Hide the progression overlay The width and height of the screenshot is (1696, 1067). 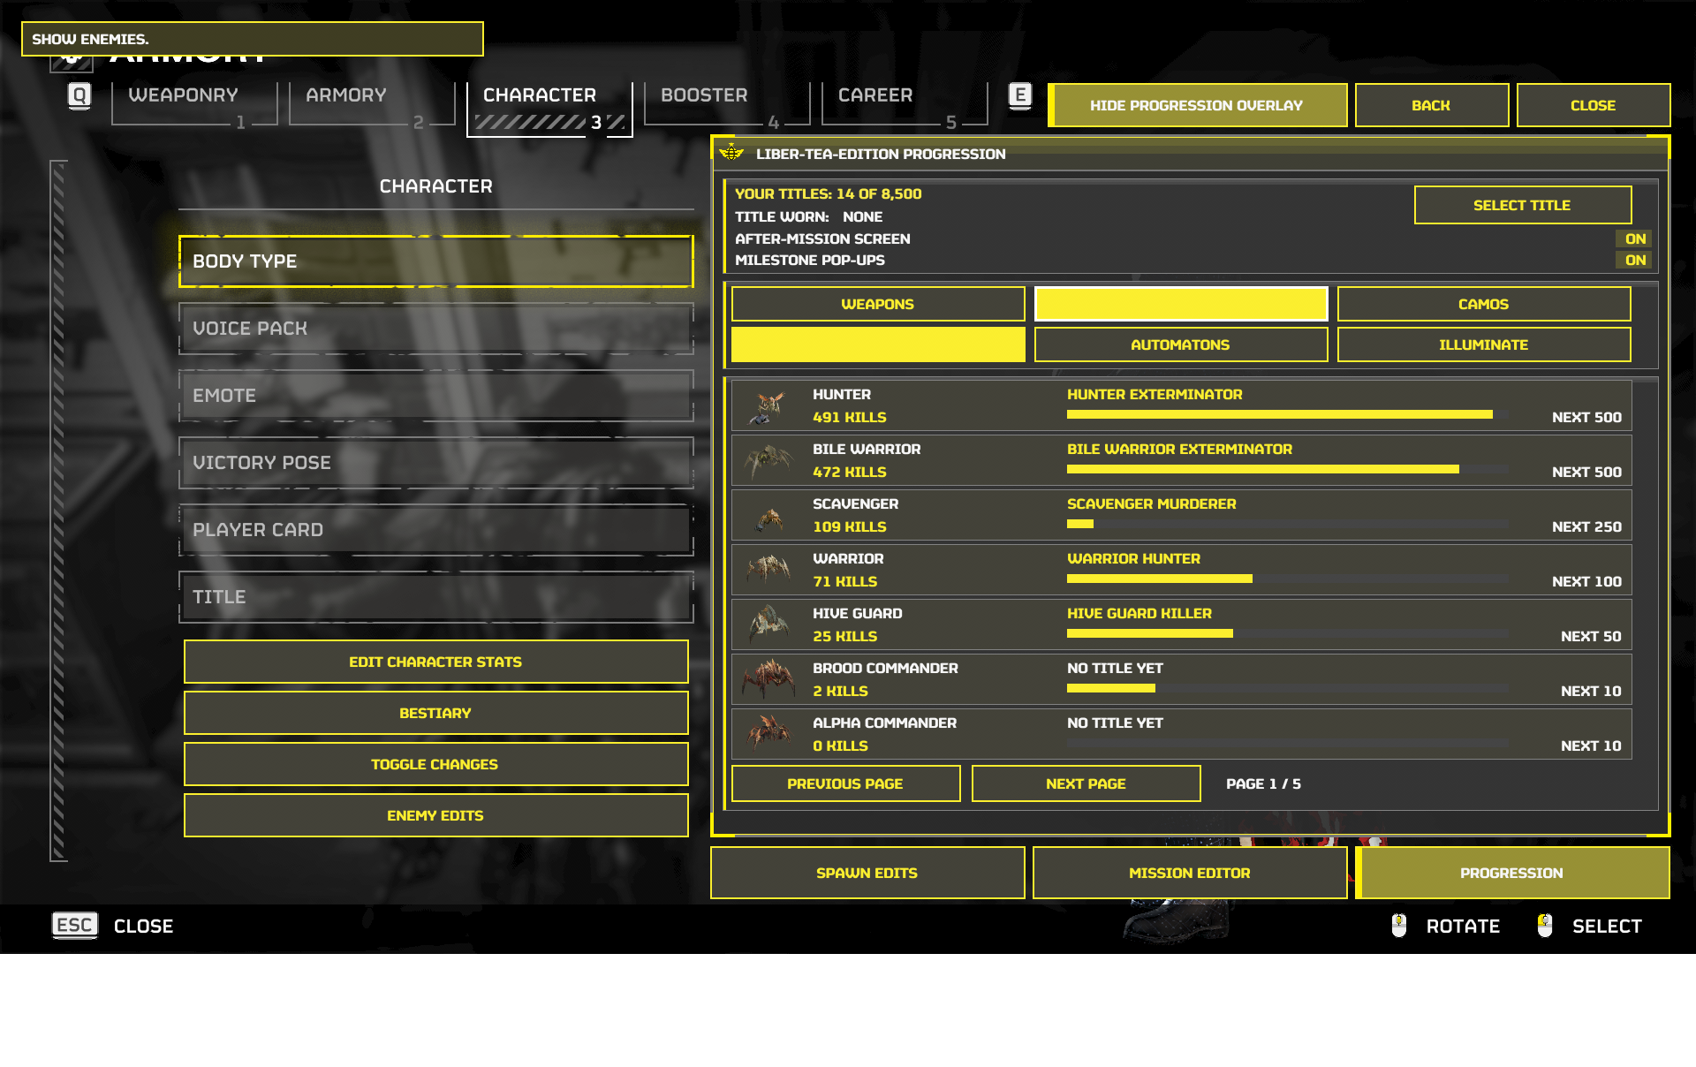[1197, 105]
